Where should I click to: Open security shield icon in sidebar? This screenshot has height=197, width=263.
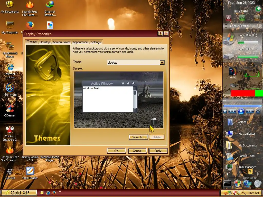click(x=237, y=184)
